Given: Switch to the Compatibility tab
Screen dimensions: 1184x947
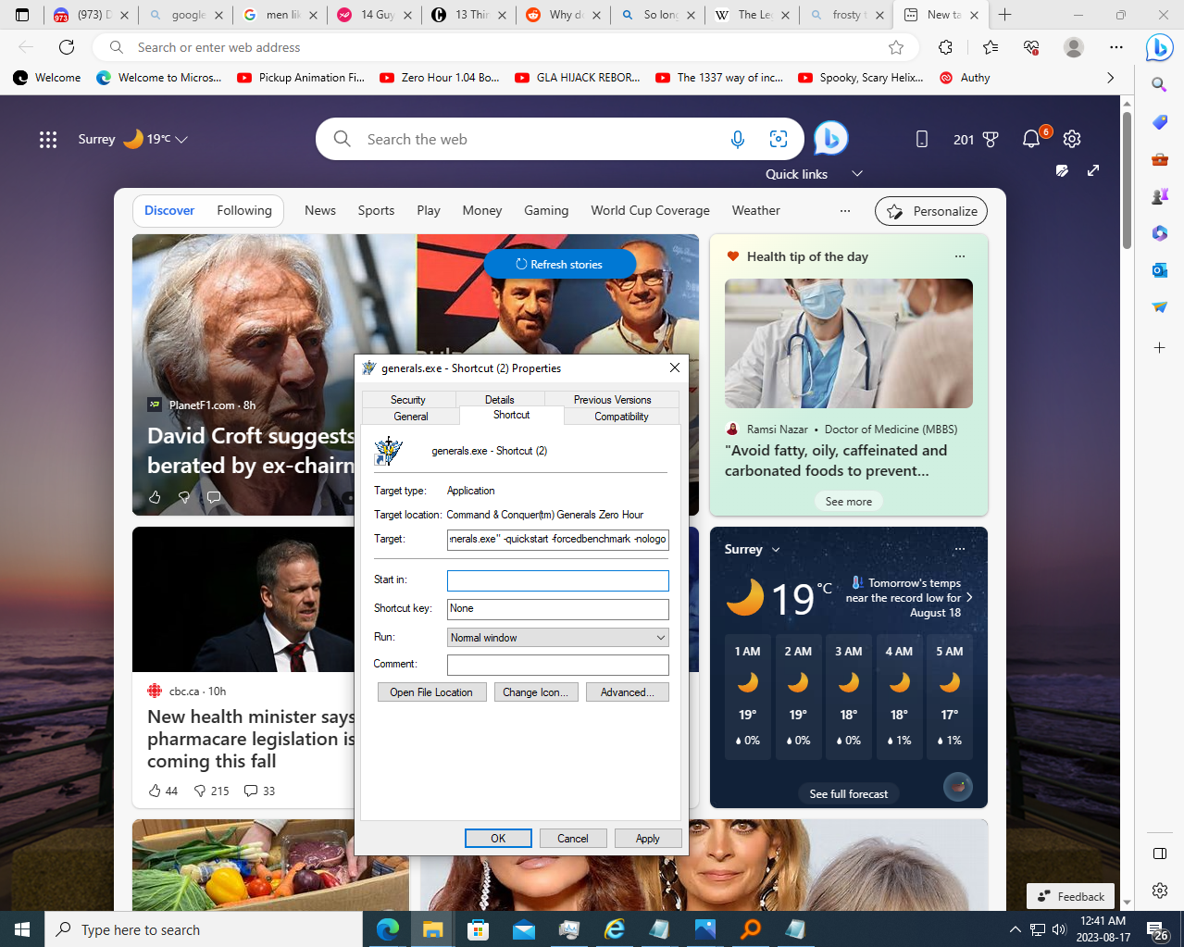Looking at the screenshot, I should 621,417.
